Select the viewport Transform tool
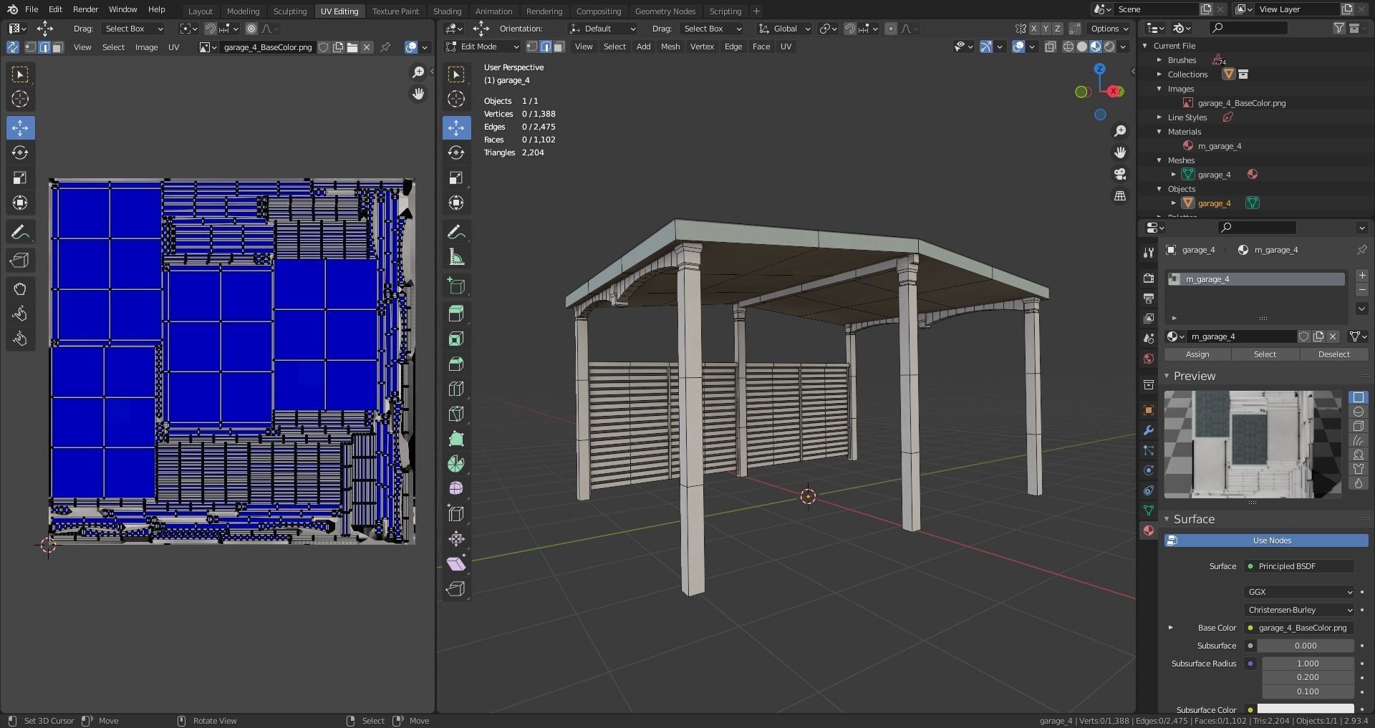The image size is (1375, 728). pyautogui.click(x=456, y=203)
